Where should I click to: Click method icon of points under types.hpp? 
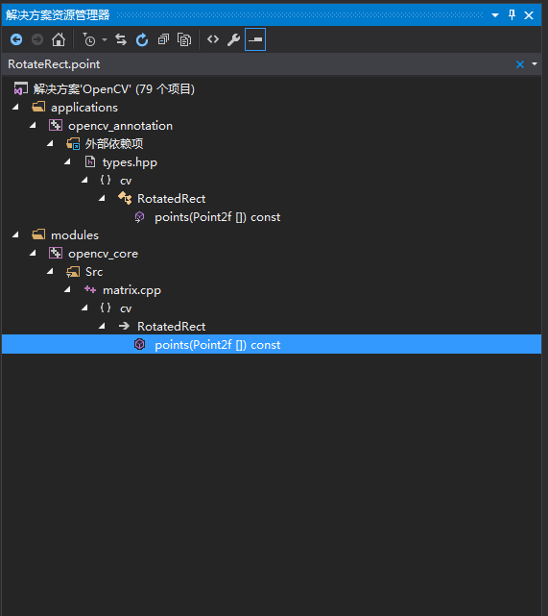(139, 217)
